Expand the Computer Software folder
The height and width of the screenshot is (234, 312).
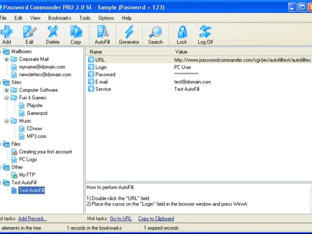coord(7,90)
